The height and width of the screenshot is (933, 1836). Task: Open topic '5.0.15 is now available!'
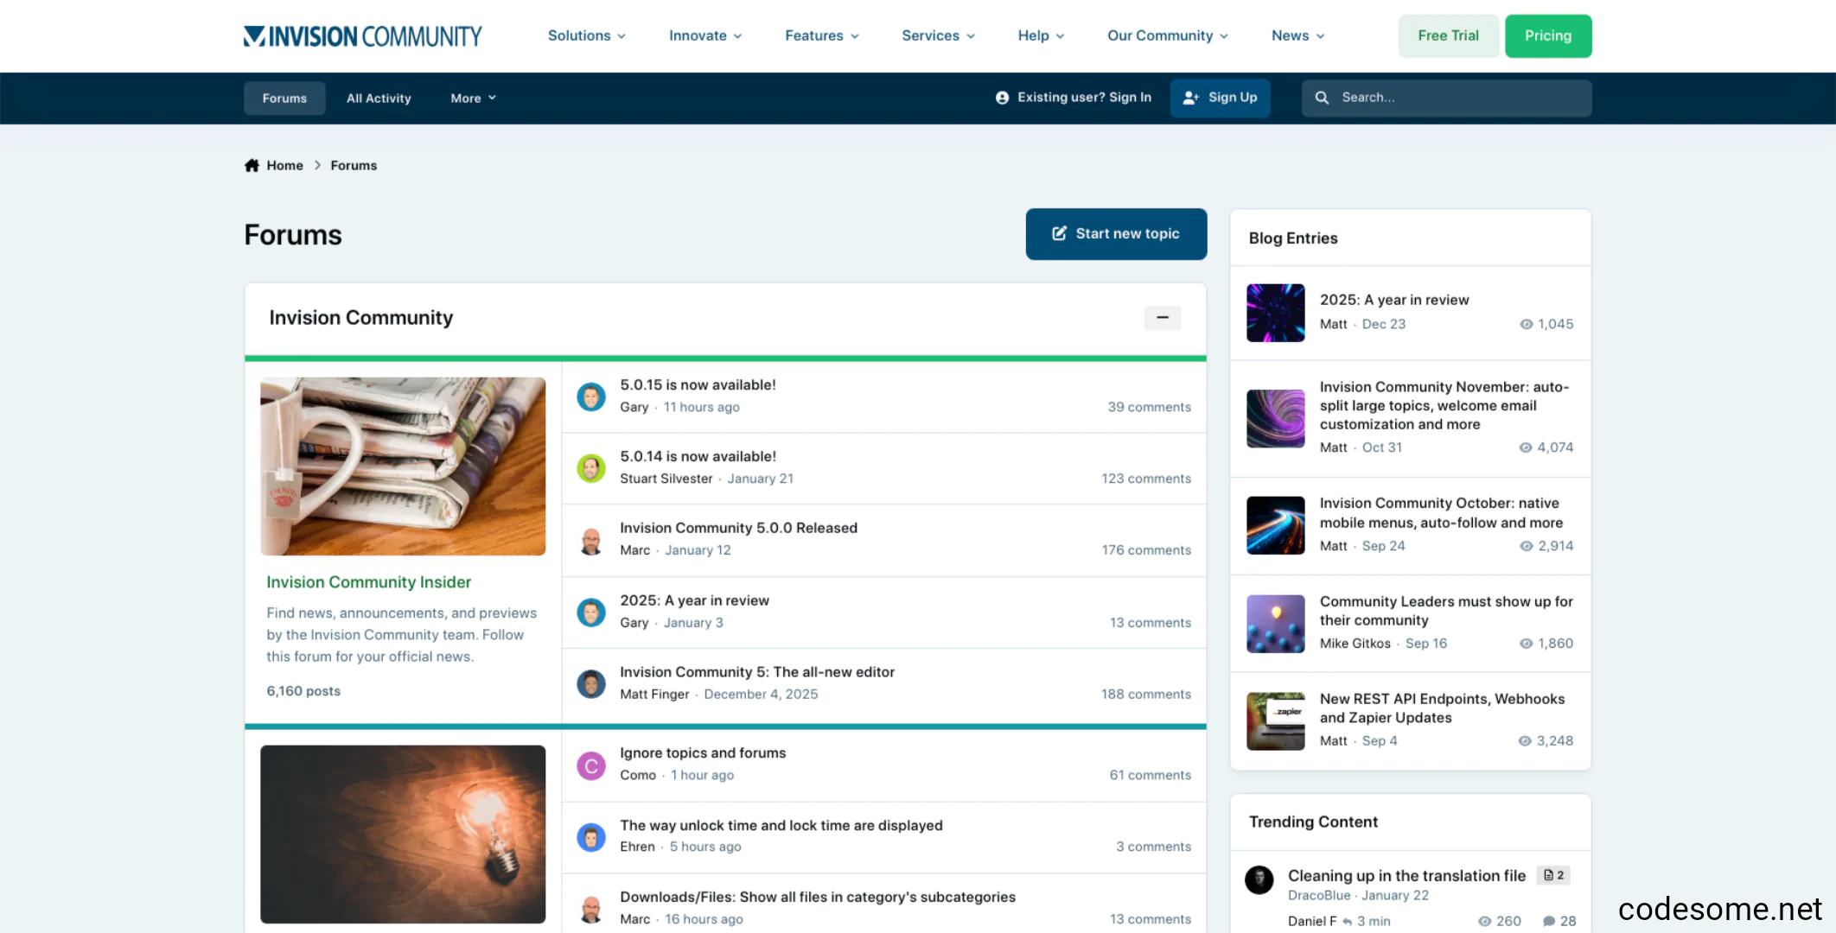pyautogui.click(x=698, y=385)
